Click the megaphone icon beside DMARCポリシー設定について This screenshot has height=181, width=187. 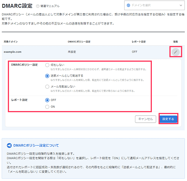[9, 145]
